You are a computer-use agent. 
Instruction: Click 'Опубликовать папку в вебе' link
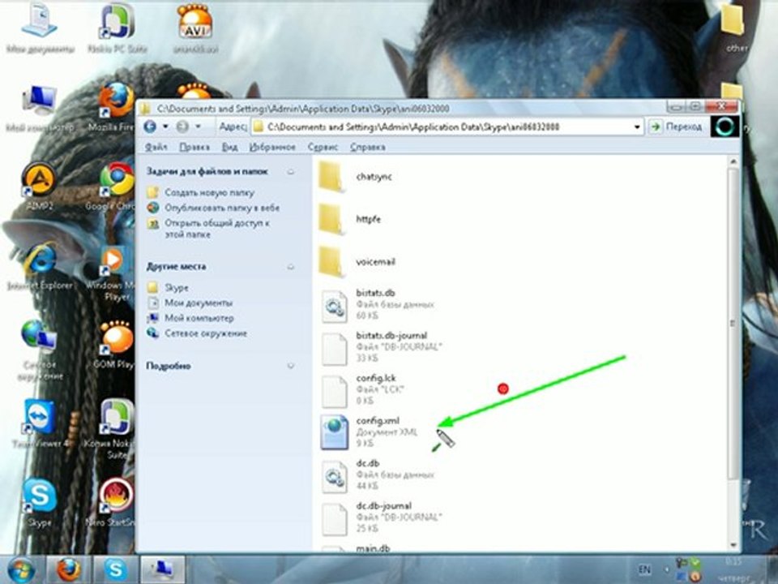click(222, 208)
